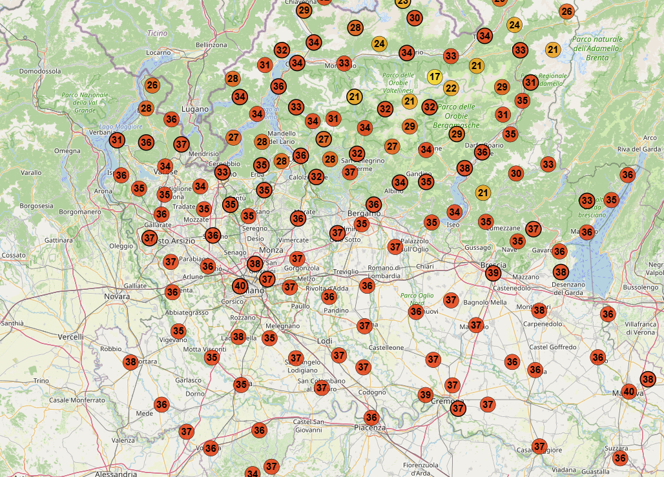Select the 37 marker at Busto Arsizio

pyautogui.click(x=149, y=238)
